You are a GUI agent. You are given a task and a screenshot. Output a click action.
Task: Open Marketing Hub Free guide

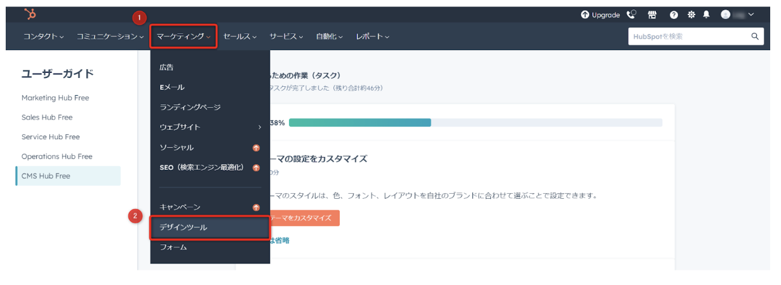55,98
